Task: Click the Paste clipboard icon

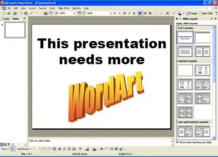Action: click(x=26, y=13)
